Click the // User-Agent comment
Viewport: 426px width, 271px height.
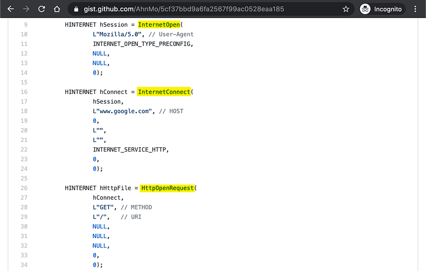[171, 35]
